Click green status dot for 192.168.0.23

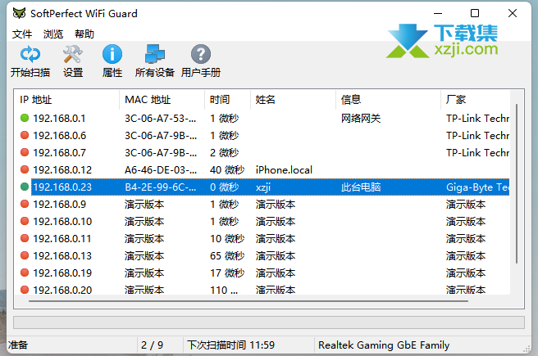point(25,187)
